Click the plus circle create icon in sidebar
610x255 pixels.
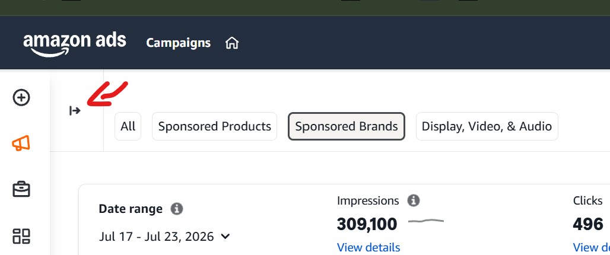(x=21, y=98)
